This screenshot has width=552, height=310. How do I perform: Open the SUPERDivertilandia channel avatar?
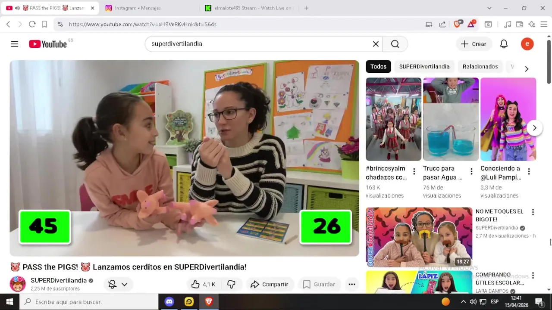pos(18,284)
